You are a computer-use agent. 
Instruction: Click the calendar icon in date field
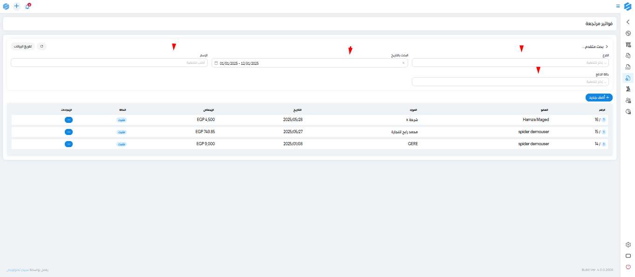[x=216, y=63]
